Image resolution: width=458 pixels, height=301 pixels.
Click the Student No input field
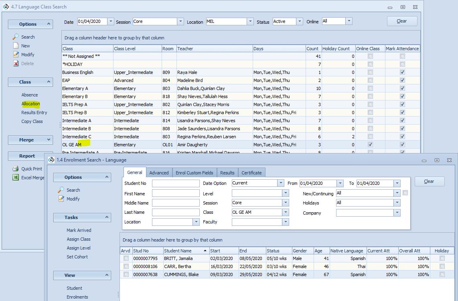pos(176,184)
